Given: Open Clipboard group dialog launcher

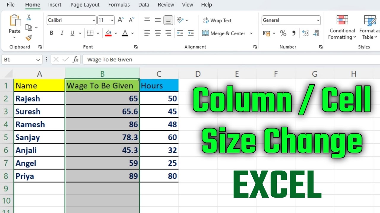Looking at the screenshot, I should coord(40,47).
